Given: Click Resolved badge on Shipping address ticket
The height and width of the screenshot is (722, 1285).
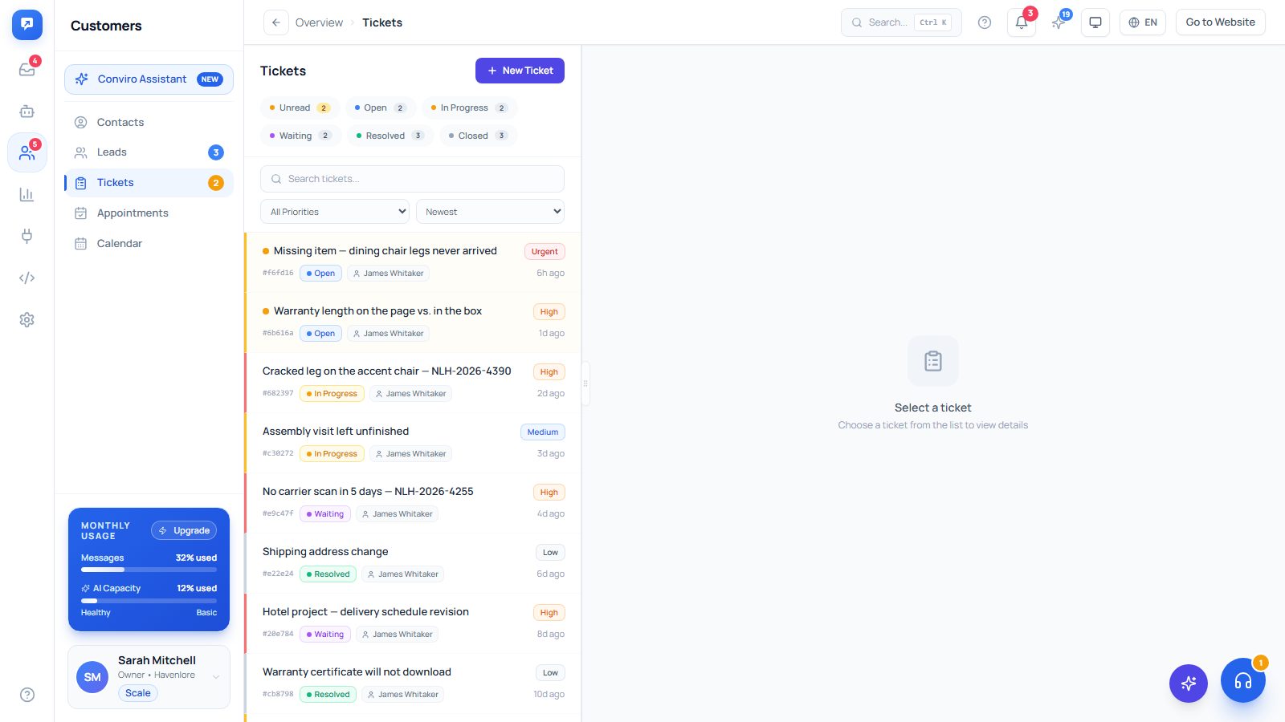Looking at the screenshot, I should pyautogui.click(x=328, y=574).
